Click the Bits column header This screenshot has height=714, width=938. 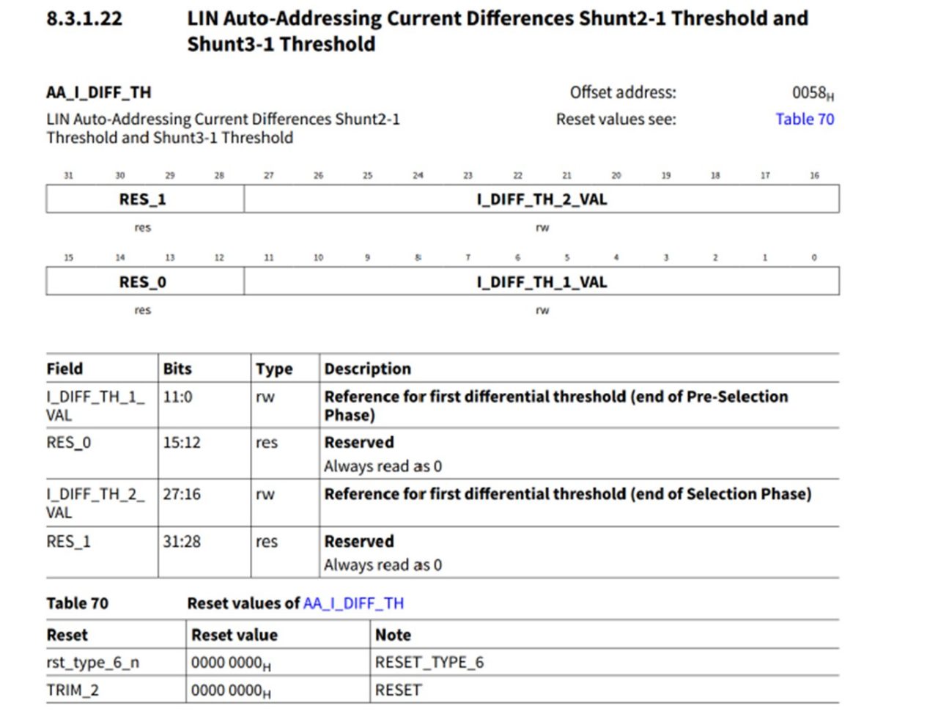(177, 369)
